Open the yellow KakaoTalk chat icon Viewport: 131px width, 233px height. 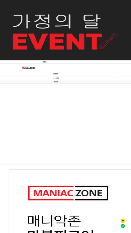[123, 221]
